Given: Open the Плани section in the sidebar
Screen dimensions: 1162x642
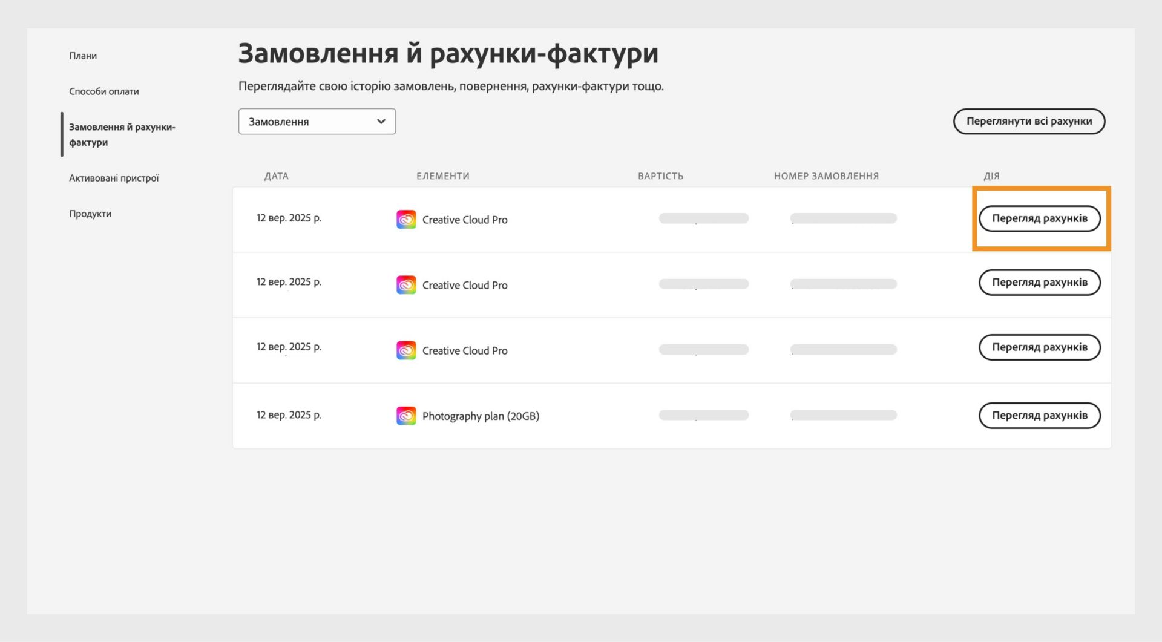Looking at the screenshot, I should (83, 56).
